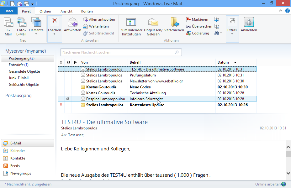This screenshot has height=188, width=291.
Task: Click the magnifier icon in the search box
Action: pyautogui.click(x=177, y=52)
